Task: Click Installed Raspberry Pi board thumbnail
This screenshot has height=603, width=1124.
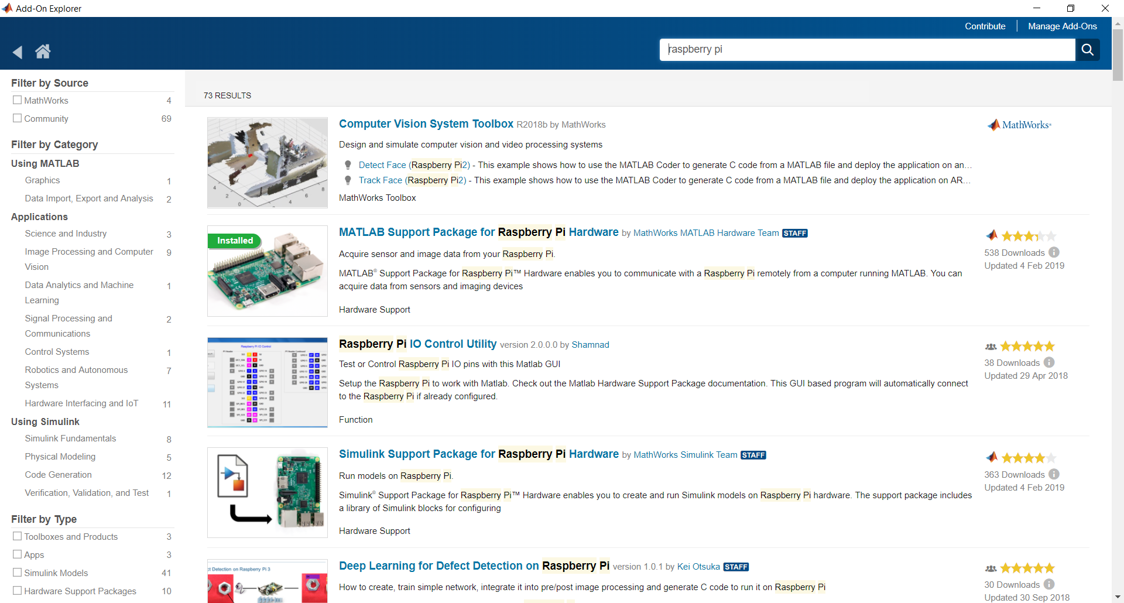Action: pos(268,271)
